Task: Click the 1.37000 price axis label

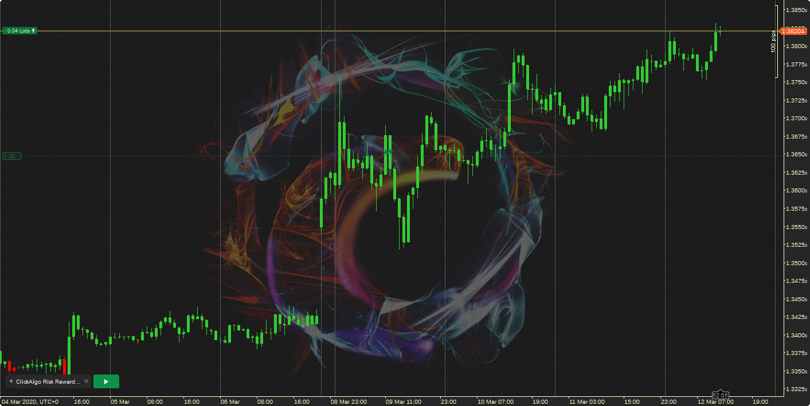Action: [797, 119]
